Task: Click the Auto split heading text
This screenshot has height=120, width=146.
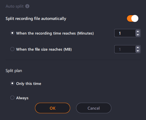Action: (x=15, y=6)
